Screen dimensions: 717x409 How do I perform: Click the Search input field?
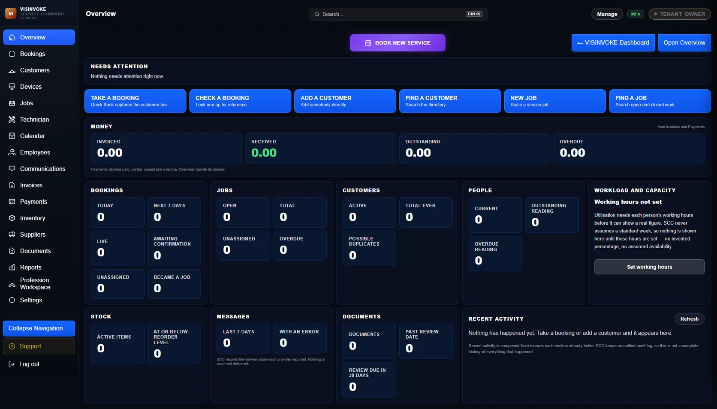click(x=398, y=14)
